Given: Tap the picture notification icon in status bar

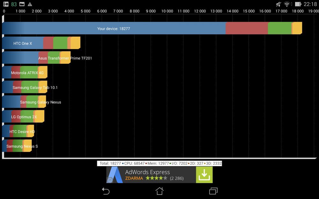Looking at the screenshot, I should 22,4.
